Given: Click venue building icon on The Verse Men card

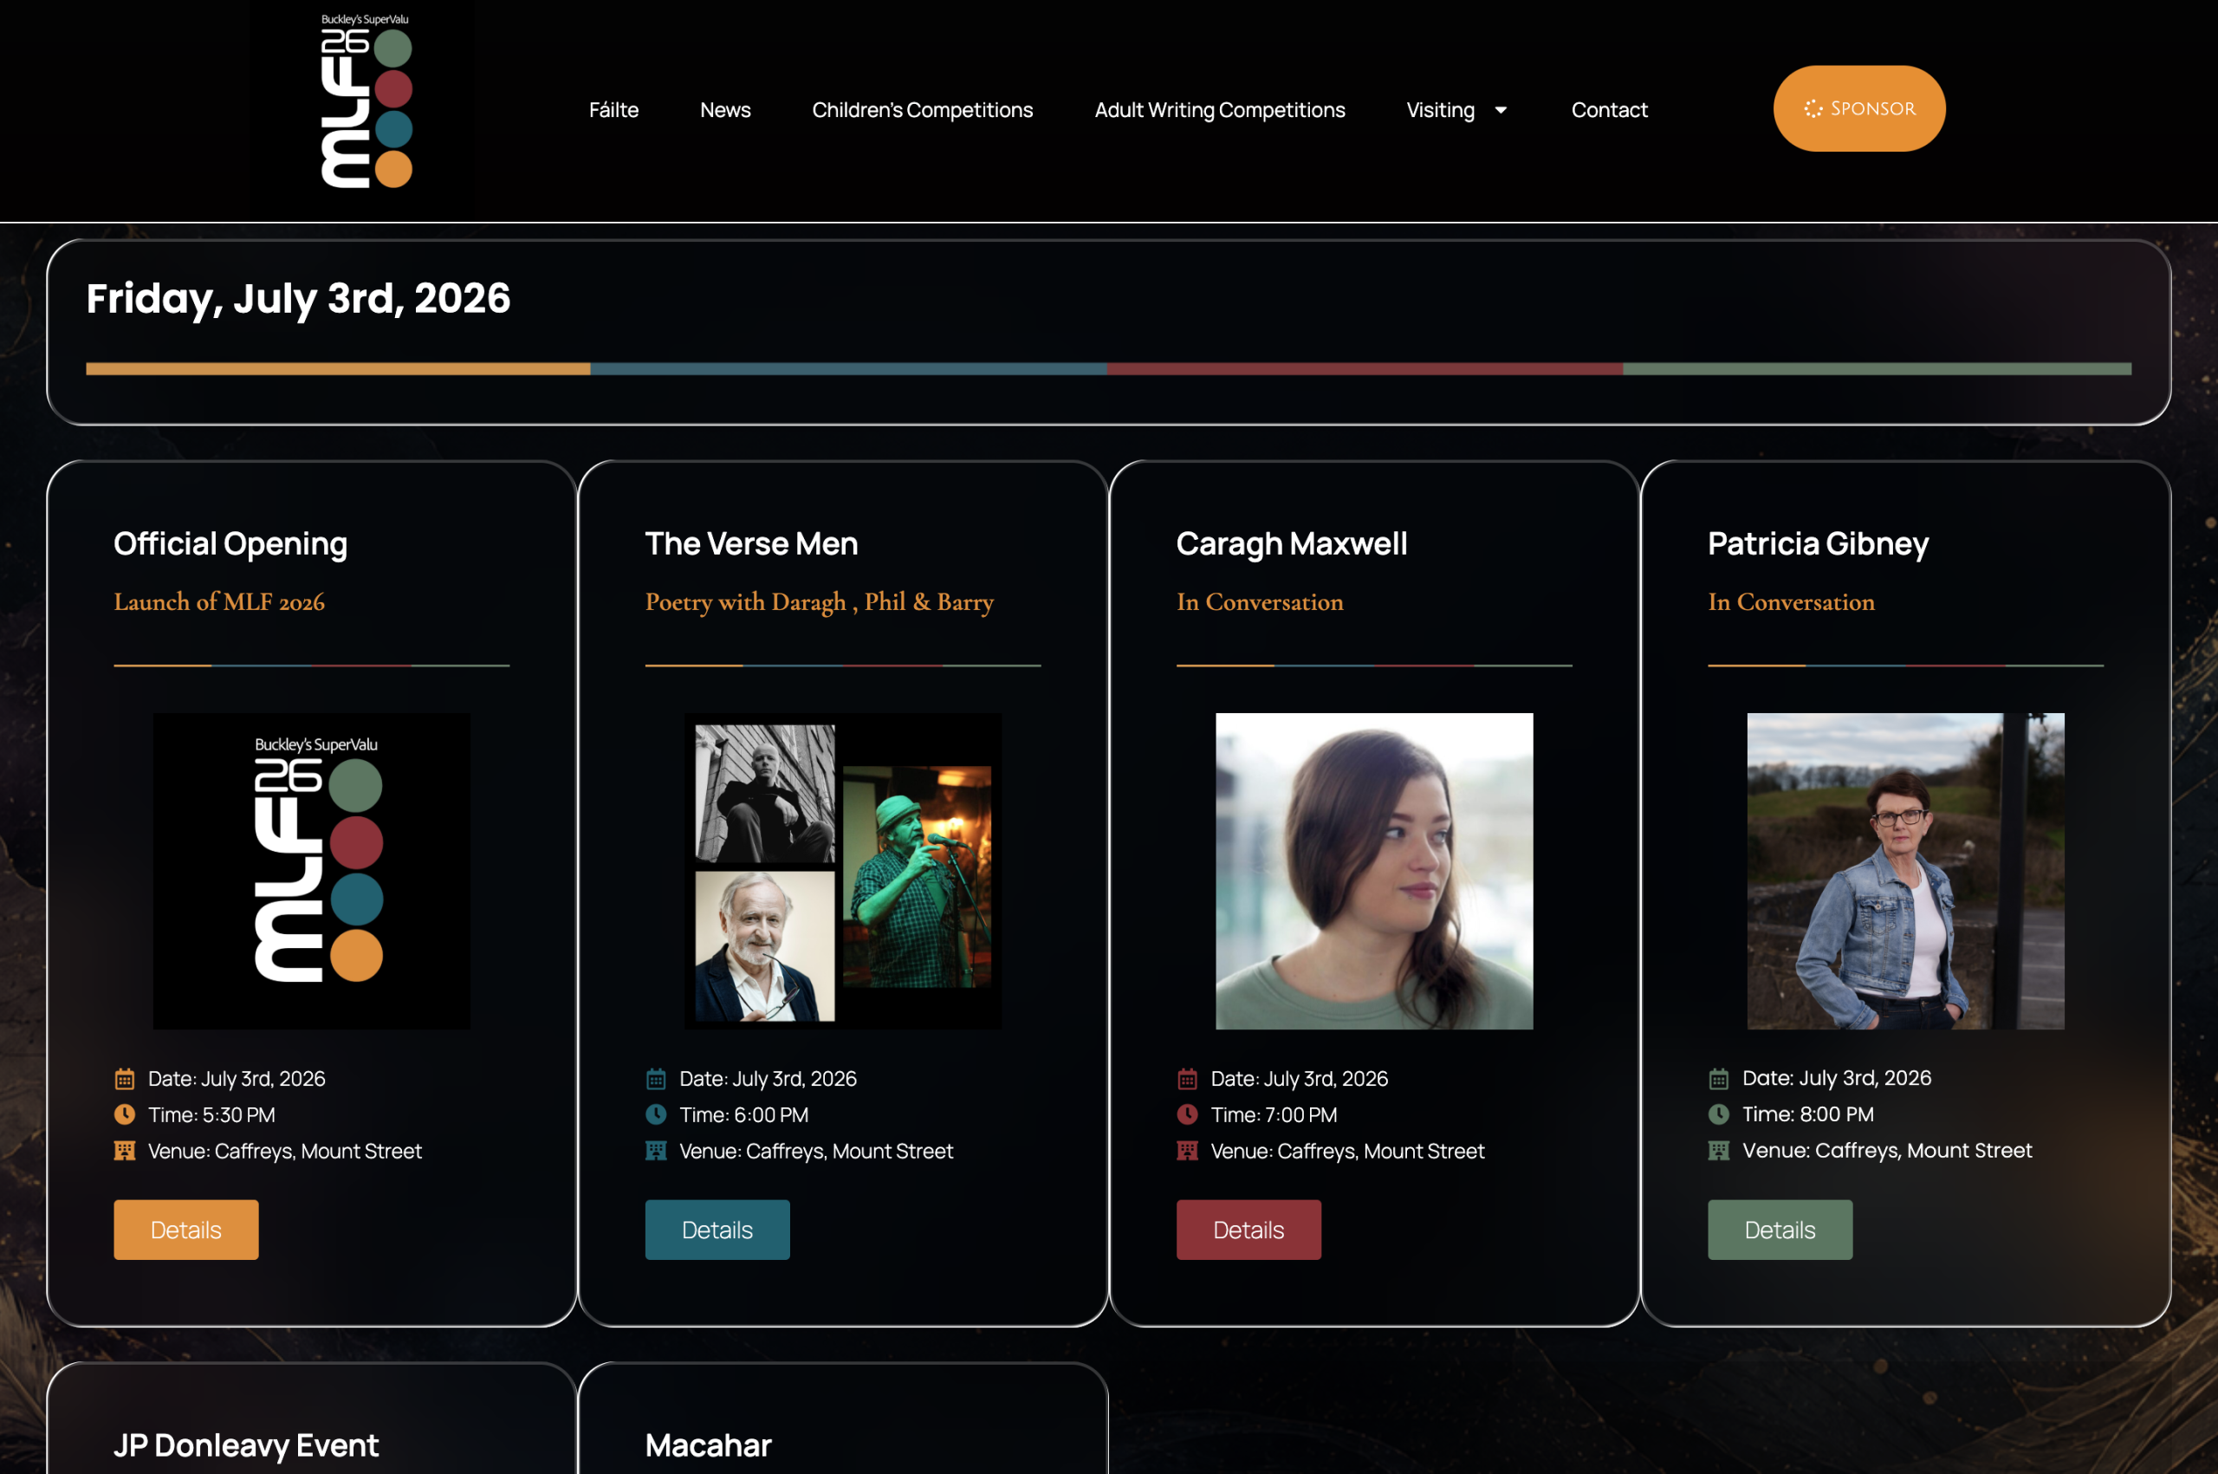Looking at the screenshot, I should (656, 1151).
